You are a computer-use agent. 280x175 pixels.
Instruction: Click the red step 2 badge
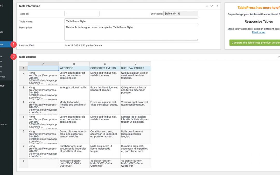pyautogui.click(x=13, y=57)
